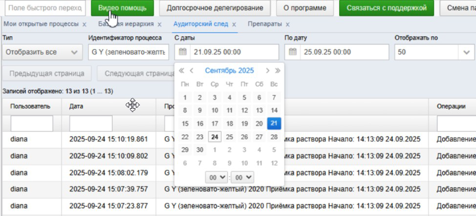Click the Видео помощь button
This screenshot has width=476, height=216.
[122, 8]
